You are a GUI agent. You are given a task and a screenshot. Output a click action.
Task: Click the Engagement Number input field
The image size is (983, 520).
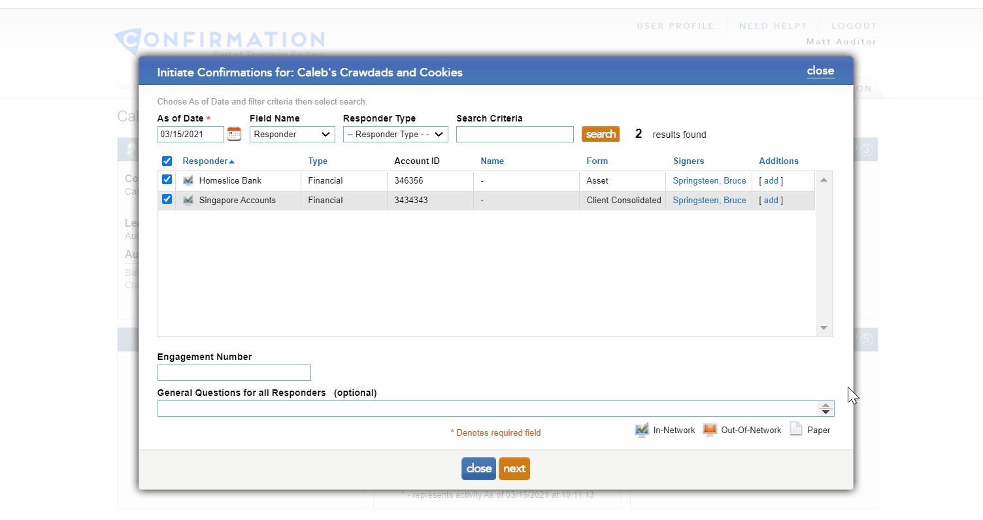[233, 372]
